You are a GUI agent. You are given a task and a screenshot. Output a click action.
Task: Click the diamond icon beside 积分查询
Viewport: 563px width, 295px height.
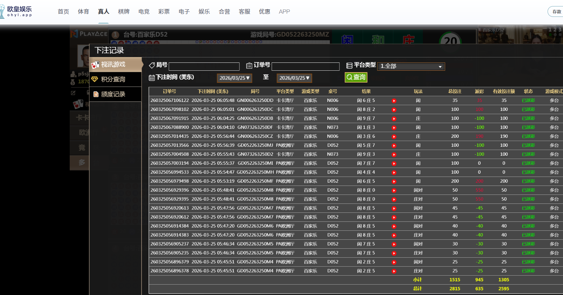[95, 79]
